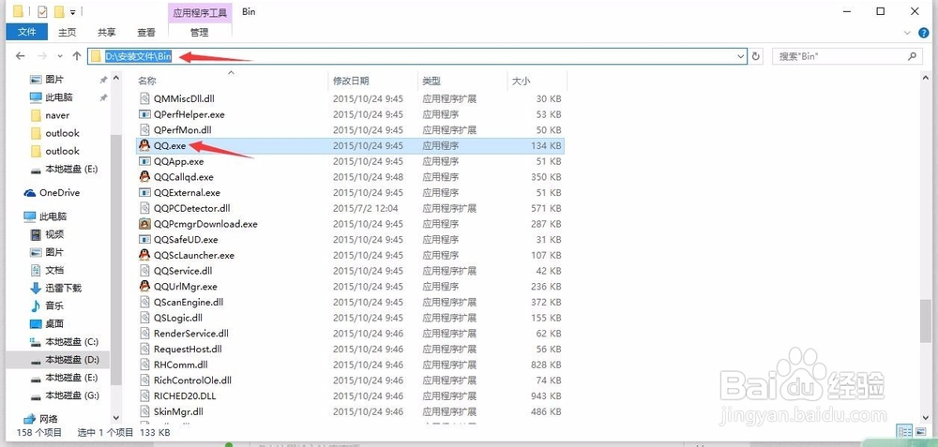Click the QQSafeUD.exe file icon

[x=144, y=240]
